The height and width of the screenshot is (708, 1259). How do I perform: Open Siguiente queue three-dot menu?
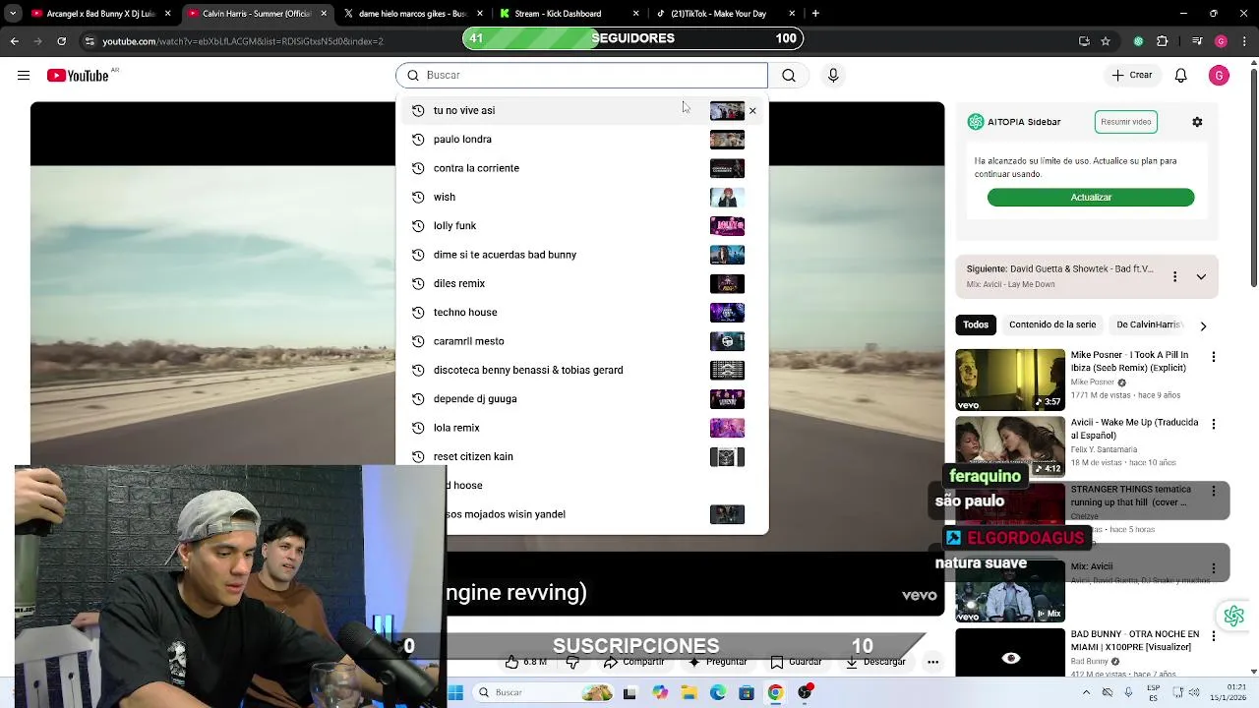pyautogui.click(x=1174, y=277)
